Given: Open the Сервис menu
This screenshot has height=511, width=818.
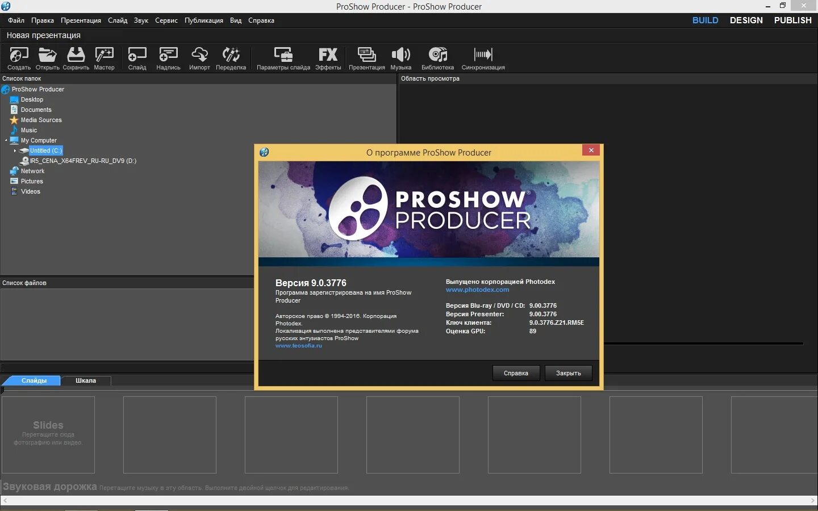Looking at the screenshot, I should 166,20.
